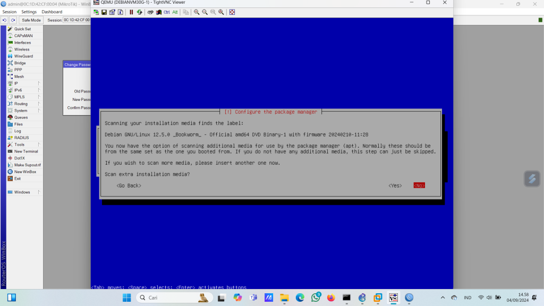
Task: Click the Zoom In magnifier icon
Action: pyautogui.click(x=197, y=12)
